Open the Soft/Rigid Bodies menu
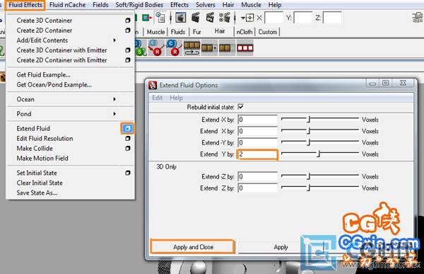This screenshot has height=274, width=424. point(139,5)
